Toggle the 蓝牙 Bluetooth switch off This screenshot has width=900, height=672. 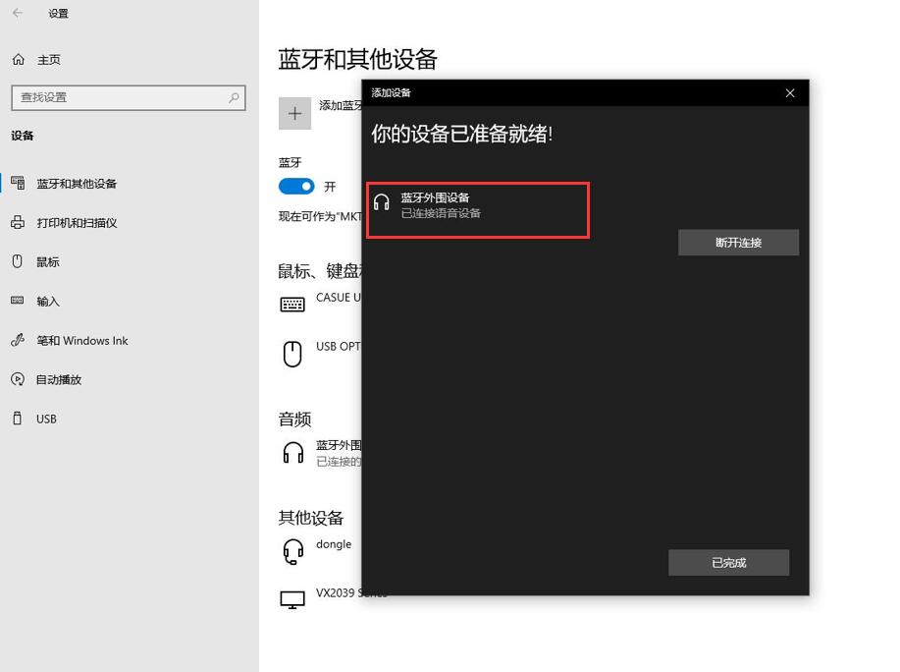click(296, 186)
